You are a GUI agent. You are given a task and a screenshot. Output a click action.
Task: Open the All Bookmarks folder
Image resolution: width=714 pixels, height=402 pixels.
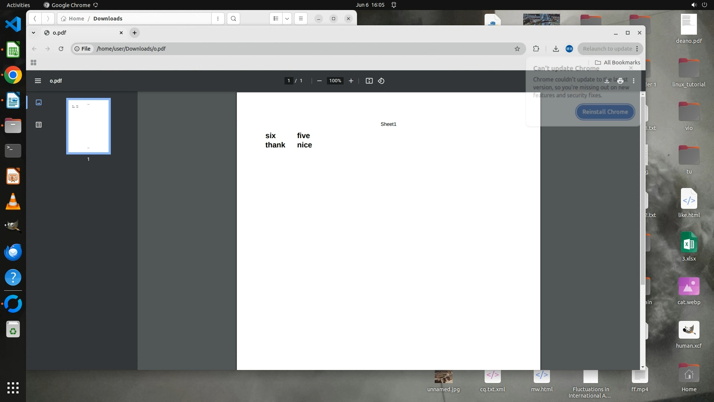pyautogui.click(x=617, y=63)
